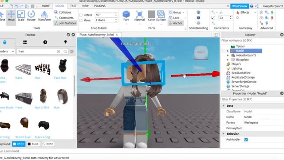This screenshot has width=284, height=160.
Task: Click the Filter Properties field
Action: pos(252,100)
